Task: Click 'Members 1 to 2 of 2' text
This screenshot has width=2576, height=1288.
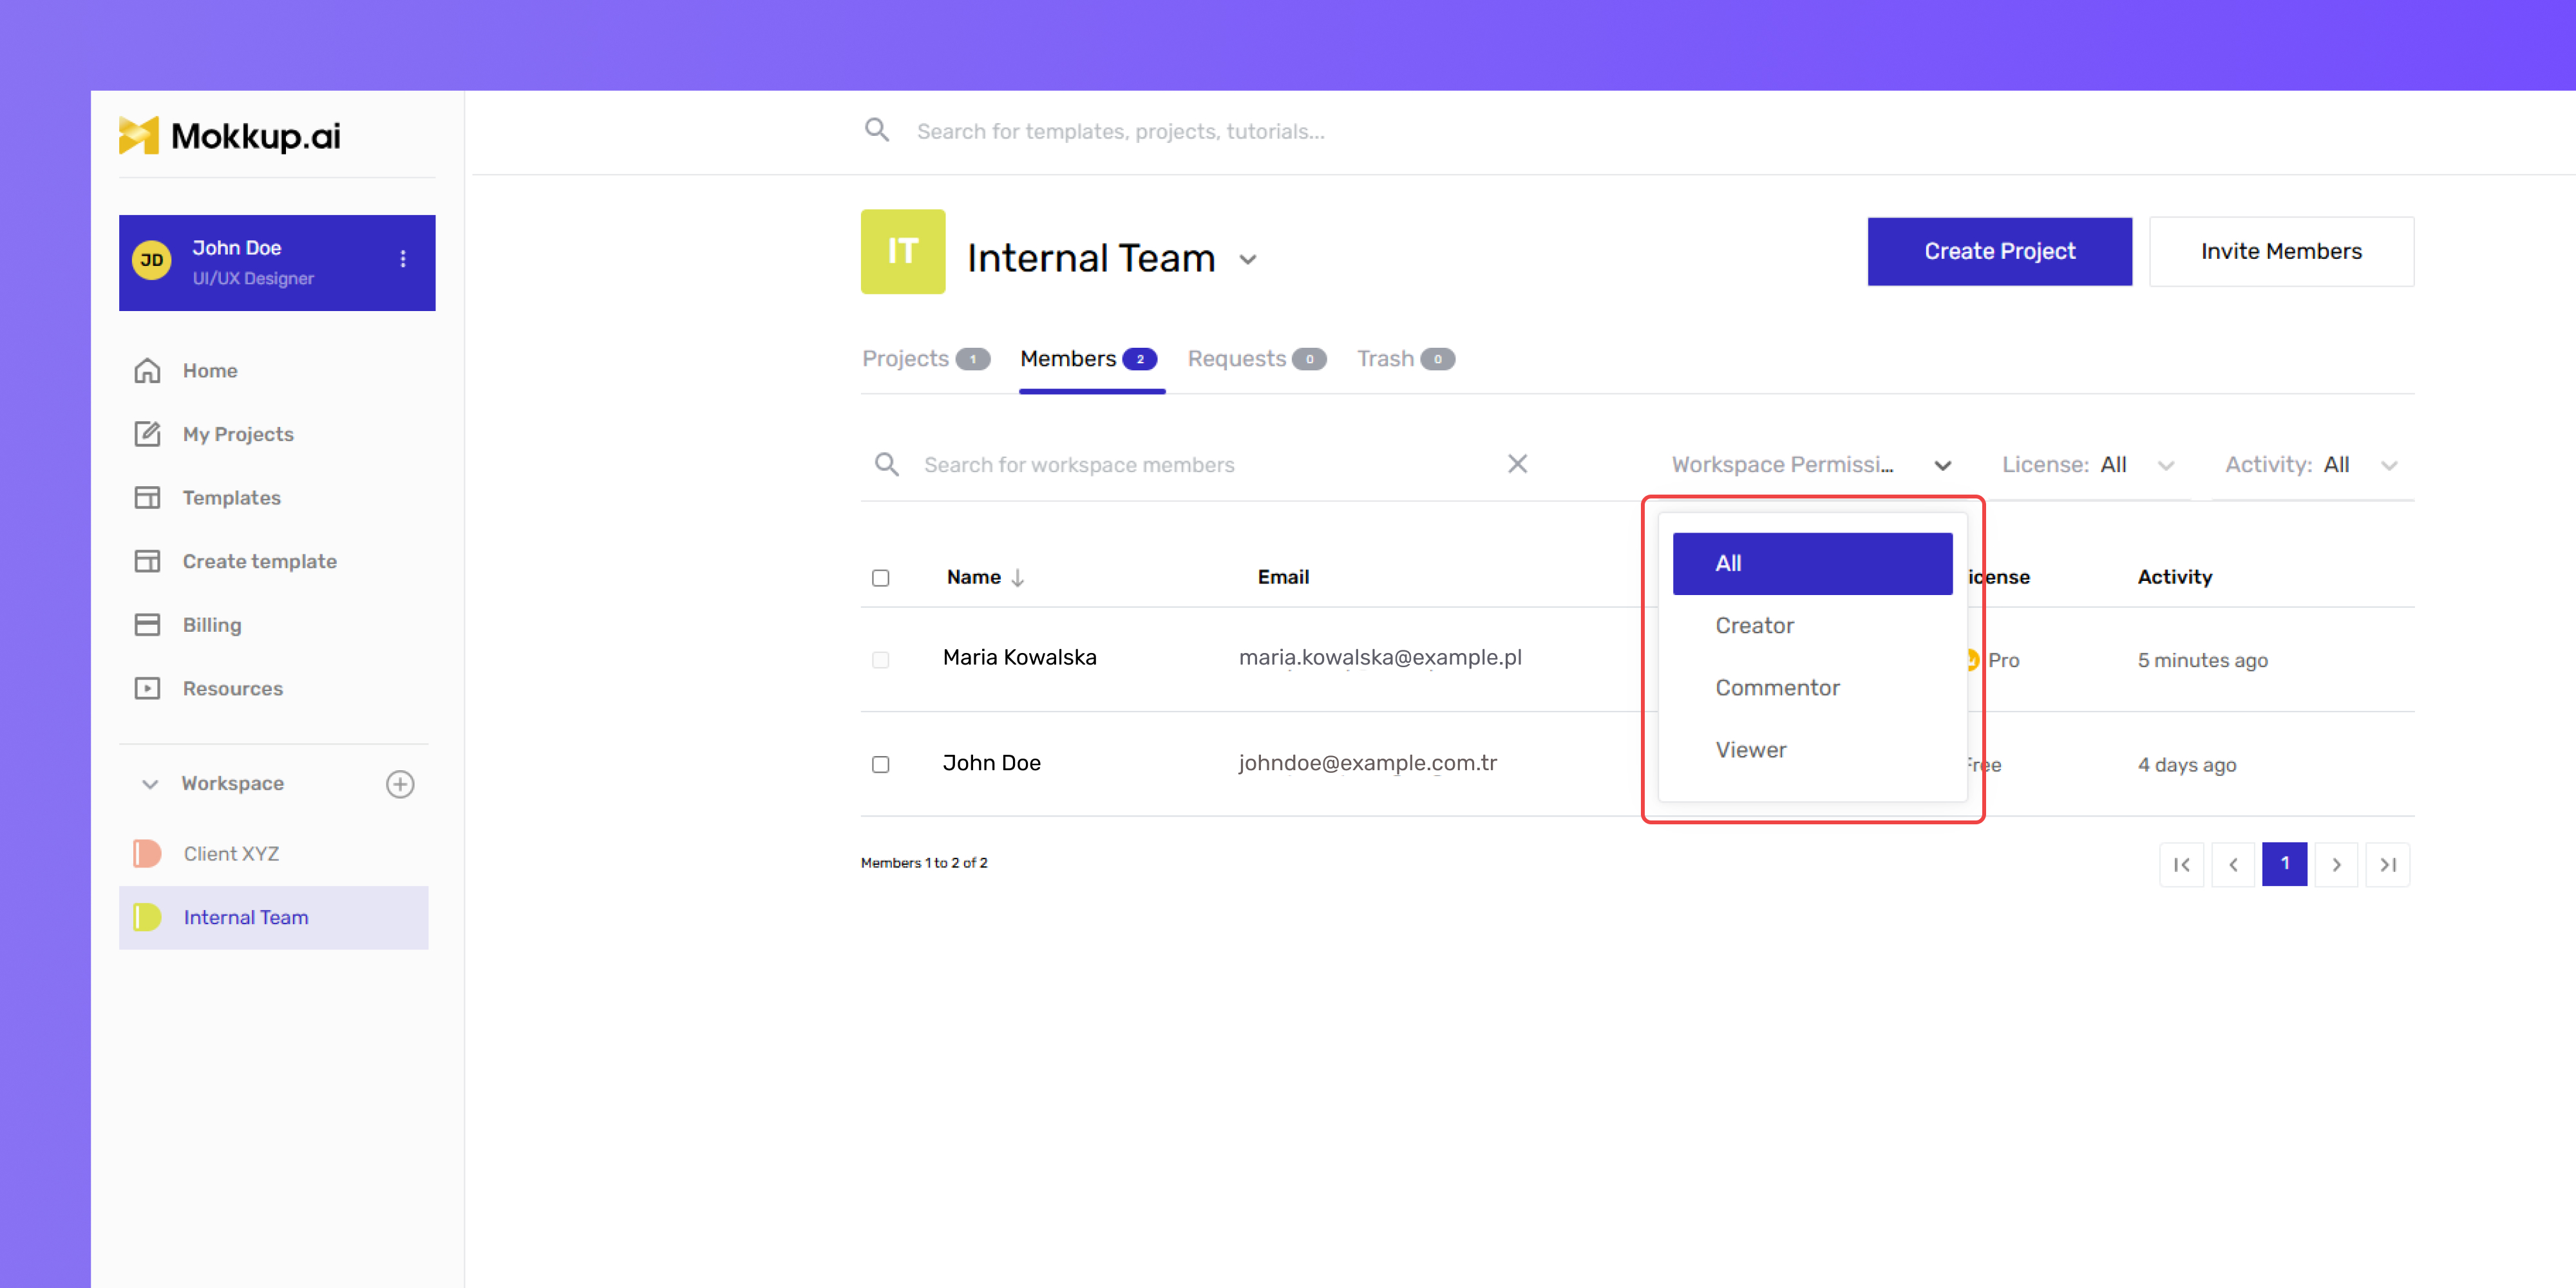Action: click(924, 862)
